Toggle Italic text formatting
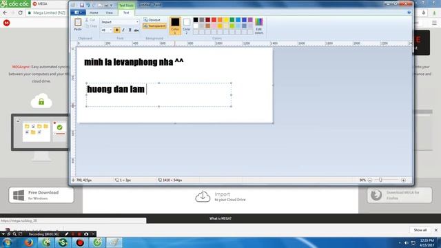The width and height of the screenshot is (441, 248). pos(123,30)
